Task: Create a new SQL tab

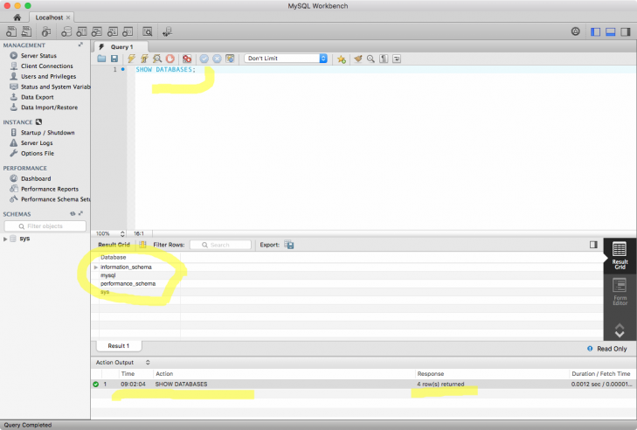Action: [x=11, y=31]
